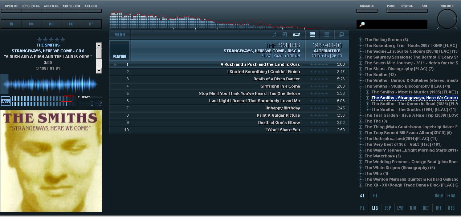This screenshot has height=217, width=461.
Task: Click the Find link in library panel
Action: click(451, 196)
